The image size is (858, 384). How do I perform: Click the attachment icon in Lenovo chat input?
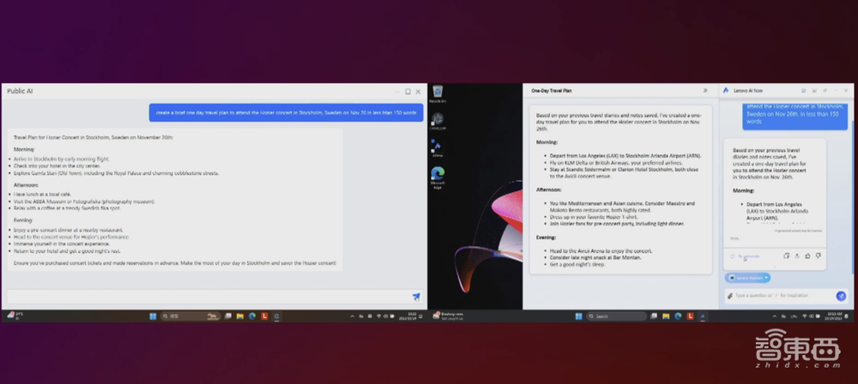point(729,296)
